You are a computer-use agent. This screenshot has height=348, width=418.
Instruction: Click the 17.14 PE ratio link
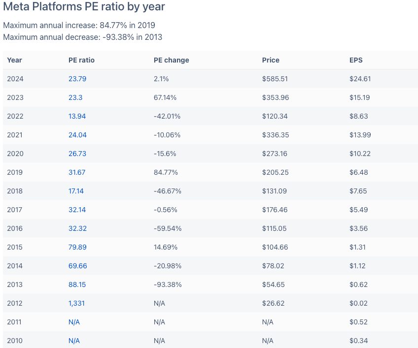pyautogui.click(x=76, y=191)
